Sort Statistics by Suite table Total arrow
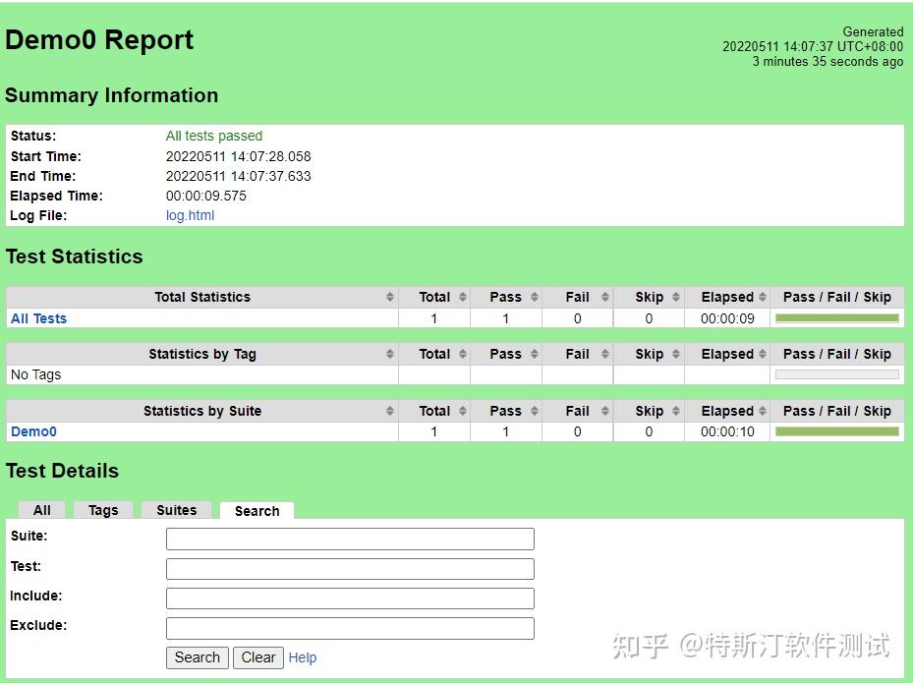The width and height of the screenshot is (913, 683). 462,411
